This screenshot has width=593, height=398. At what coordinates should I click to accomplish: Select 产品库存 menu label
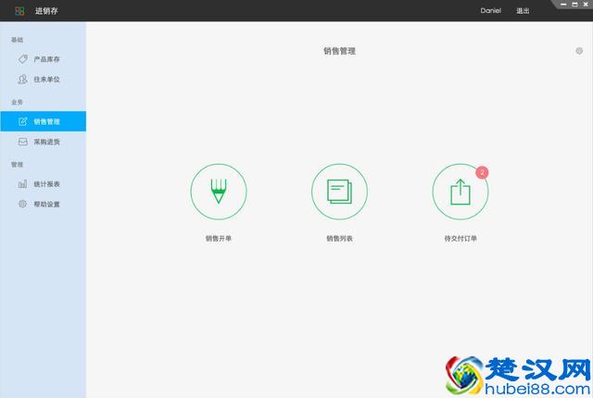(47, 59)
